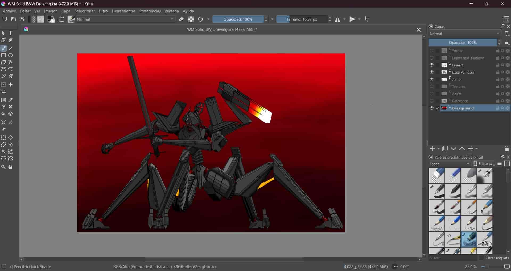Reload the original brush preset
The height and width of the screenshot is (271, 511).
click(x=200, y=19)
